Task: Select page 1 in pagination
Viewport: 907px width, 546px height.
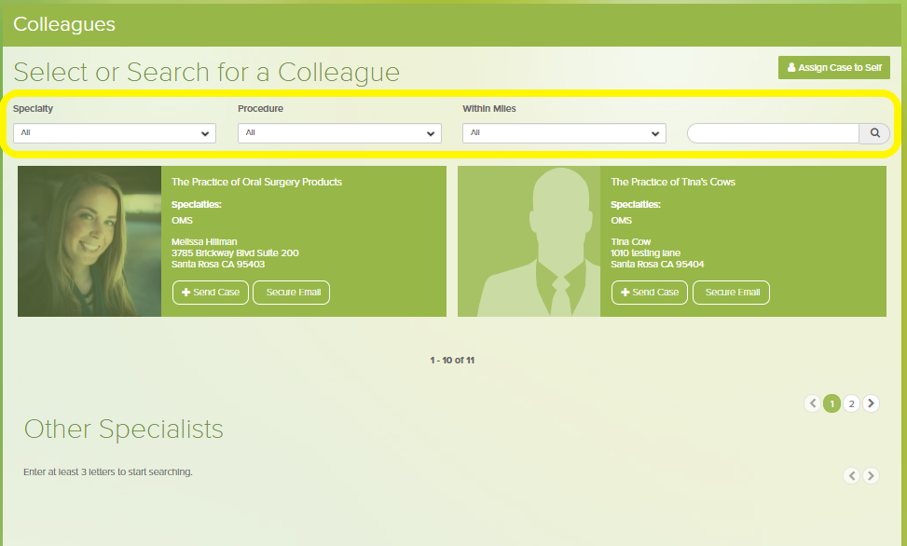Action: tap(831, 403)
